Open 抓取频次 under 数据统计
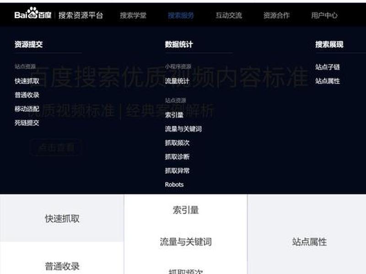Screen dimensions: 366x274 click(177, 143)
